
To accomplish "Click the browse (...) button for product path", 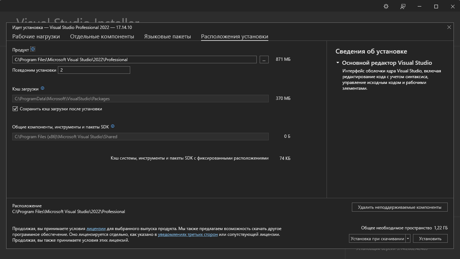I will tap(264, 60).
